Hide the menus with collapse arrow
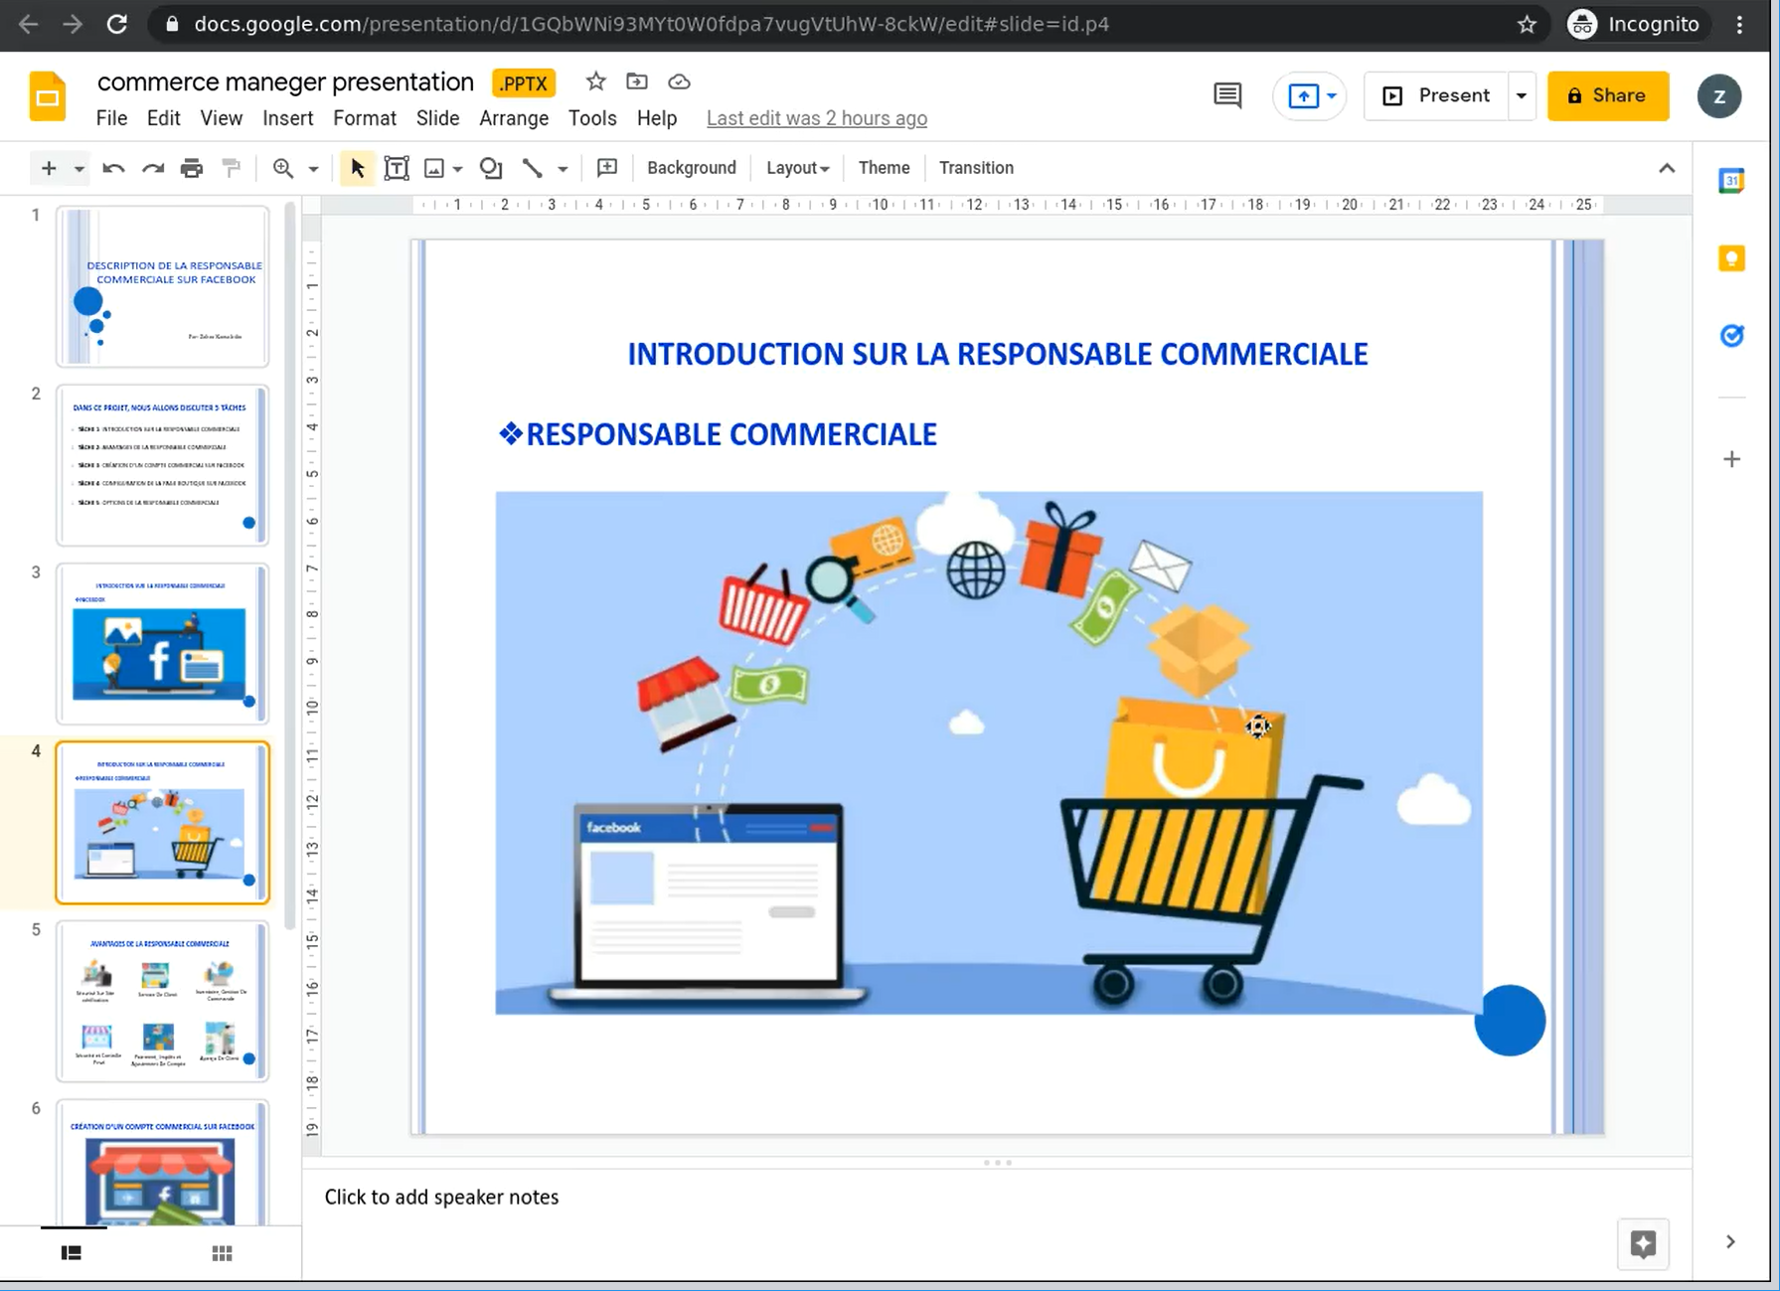Screen dimensions: 1780x1291 pyautogui.click(x=1667, y=168)
